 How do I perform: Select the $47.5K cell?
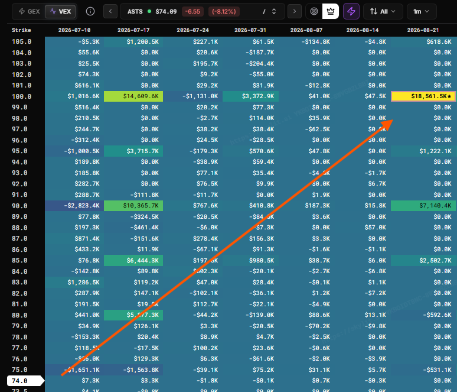[x=363, y=96]
